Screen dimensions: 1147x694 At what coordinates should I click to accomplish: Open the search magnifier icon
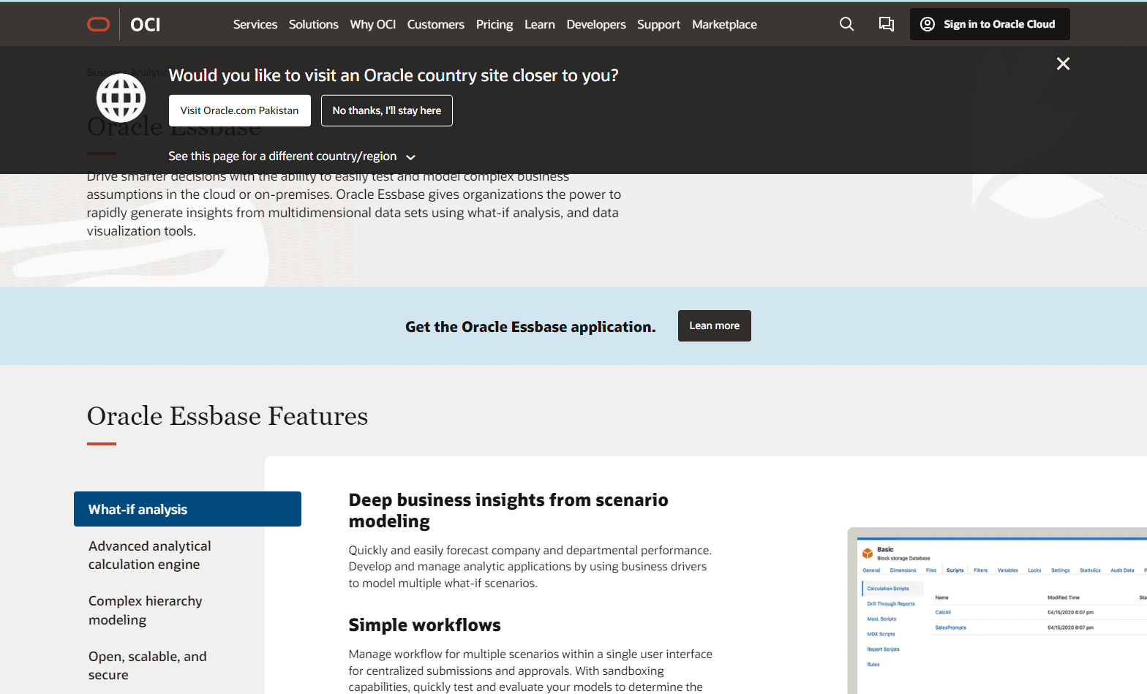(x=846, y=24)
